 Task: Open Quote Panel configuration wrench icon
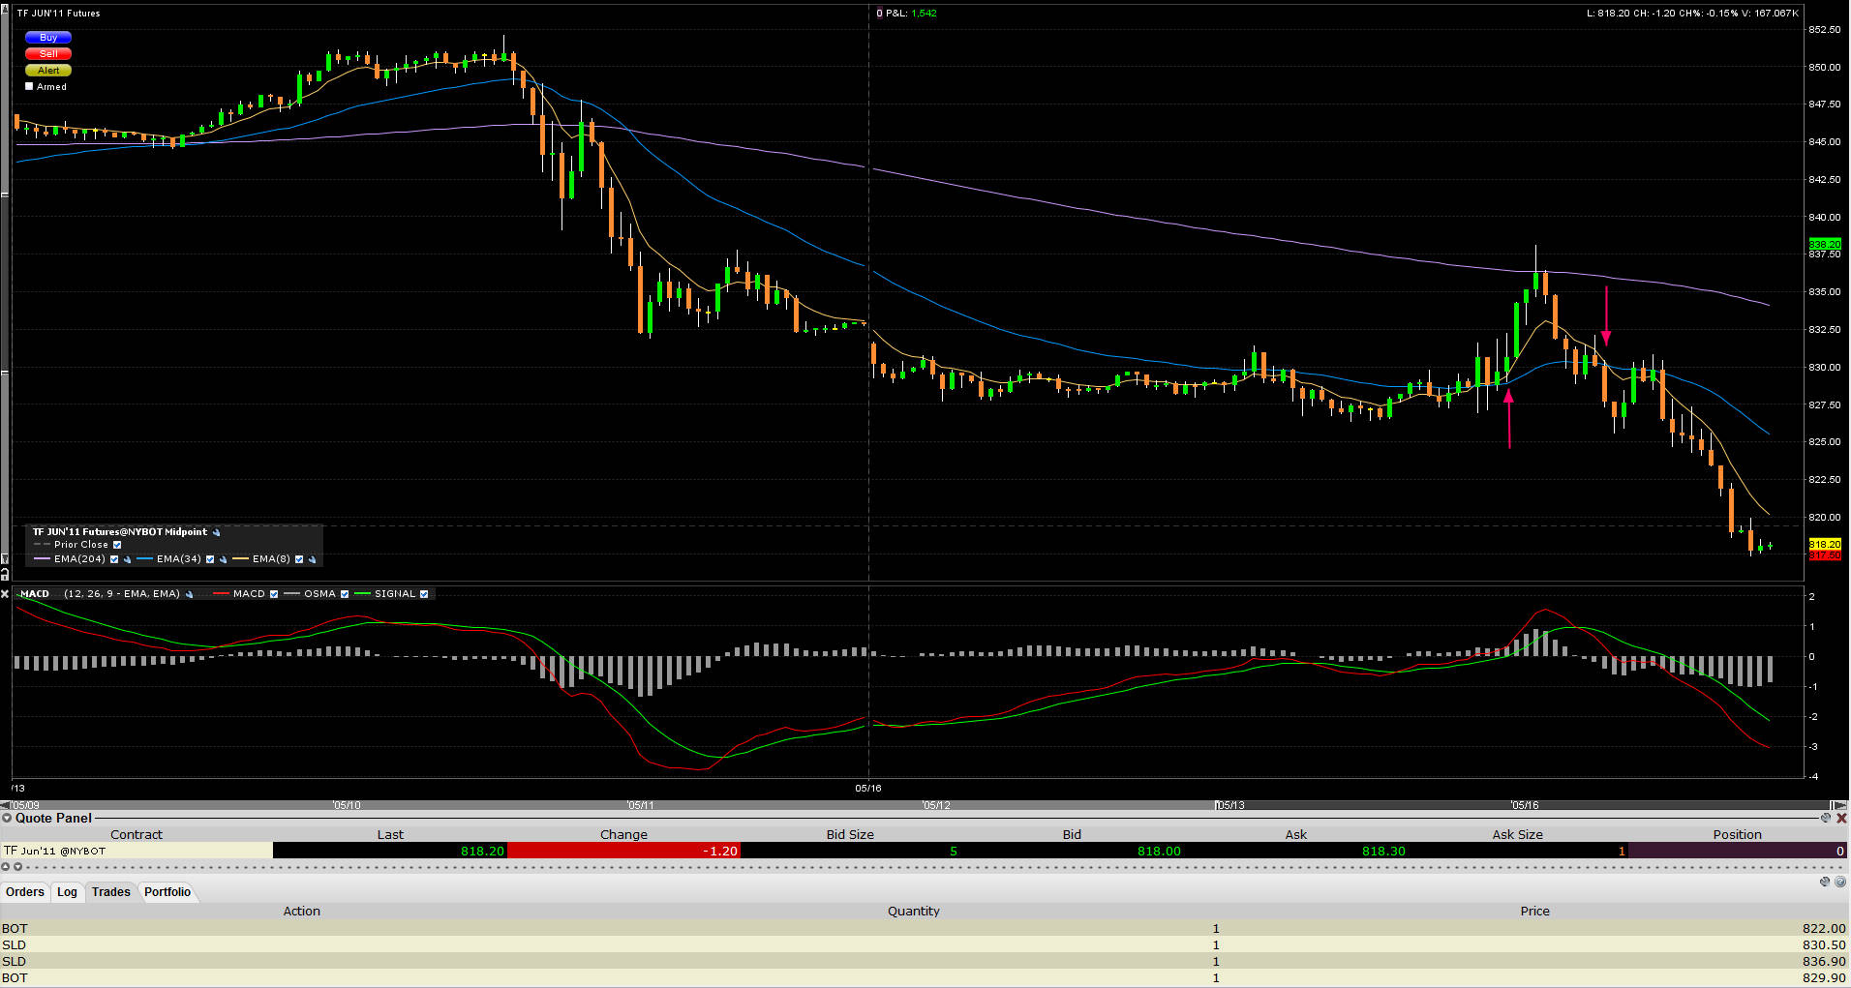tap(1826, 818)
